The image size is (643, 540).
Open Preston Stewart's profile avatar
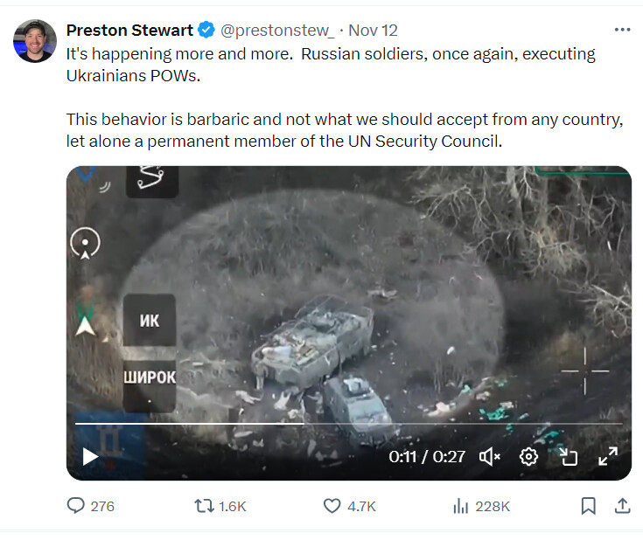pyautogui.click(x=35, y=41)
